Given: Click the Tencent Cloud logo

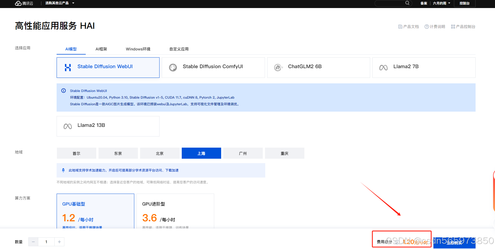Looking at the screenshot, I should click(24, 3).
